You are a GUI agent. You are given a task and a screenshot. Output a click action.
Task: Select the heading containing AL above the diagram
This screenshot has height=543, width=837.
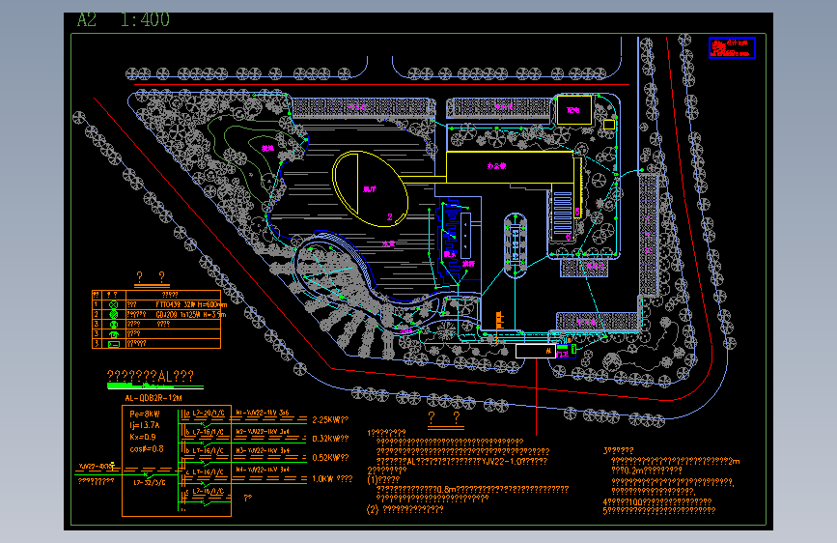[x=151, y=376]
